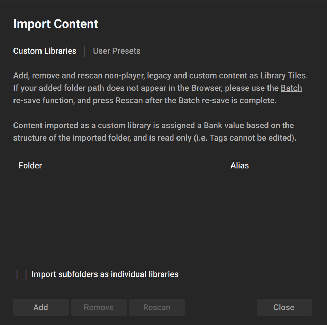This screenshot has height=325, width=327.
Task: Click the Add button
Action: 41,307
